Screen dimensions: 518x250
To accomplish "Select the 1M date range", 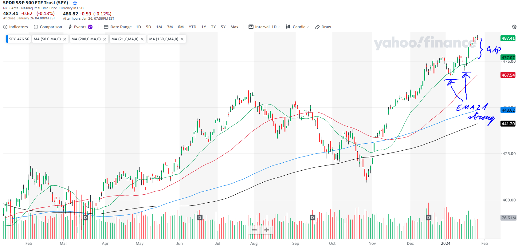I will click(159, 27).
